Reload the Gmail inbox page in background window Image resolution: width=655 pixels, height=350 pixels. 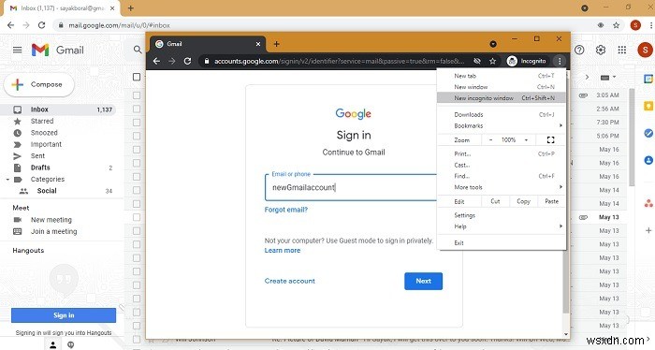pos(41,25)
